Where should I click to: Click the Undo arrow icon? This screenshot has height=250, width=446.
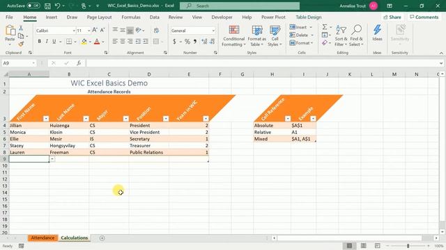click(x=57, y=6)
